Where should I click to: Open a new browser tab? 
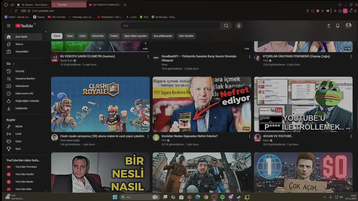coord(125,5)
